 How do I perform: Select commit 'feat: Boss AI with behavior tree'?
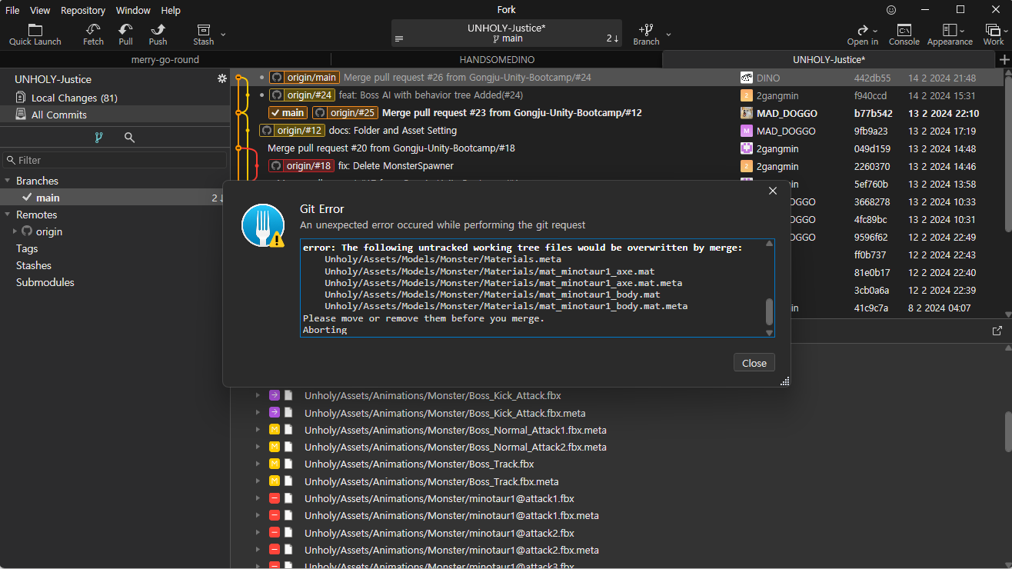point(431,95)
